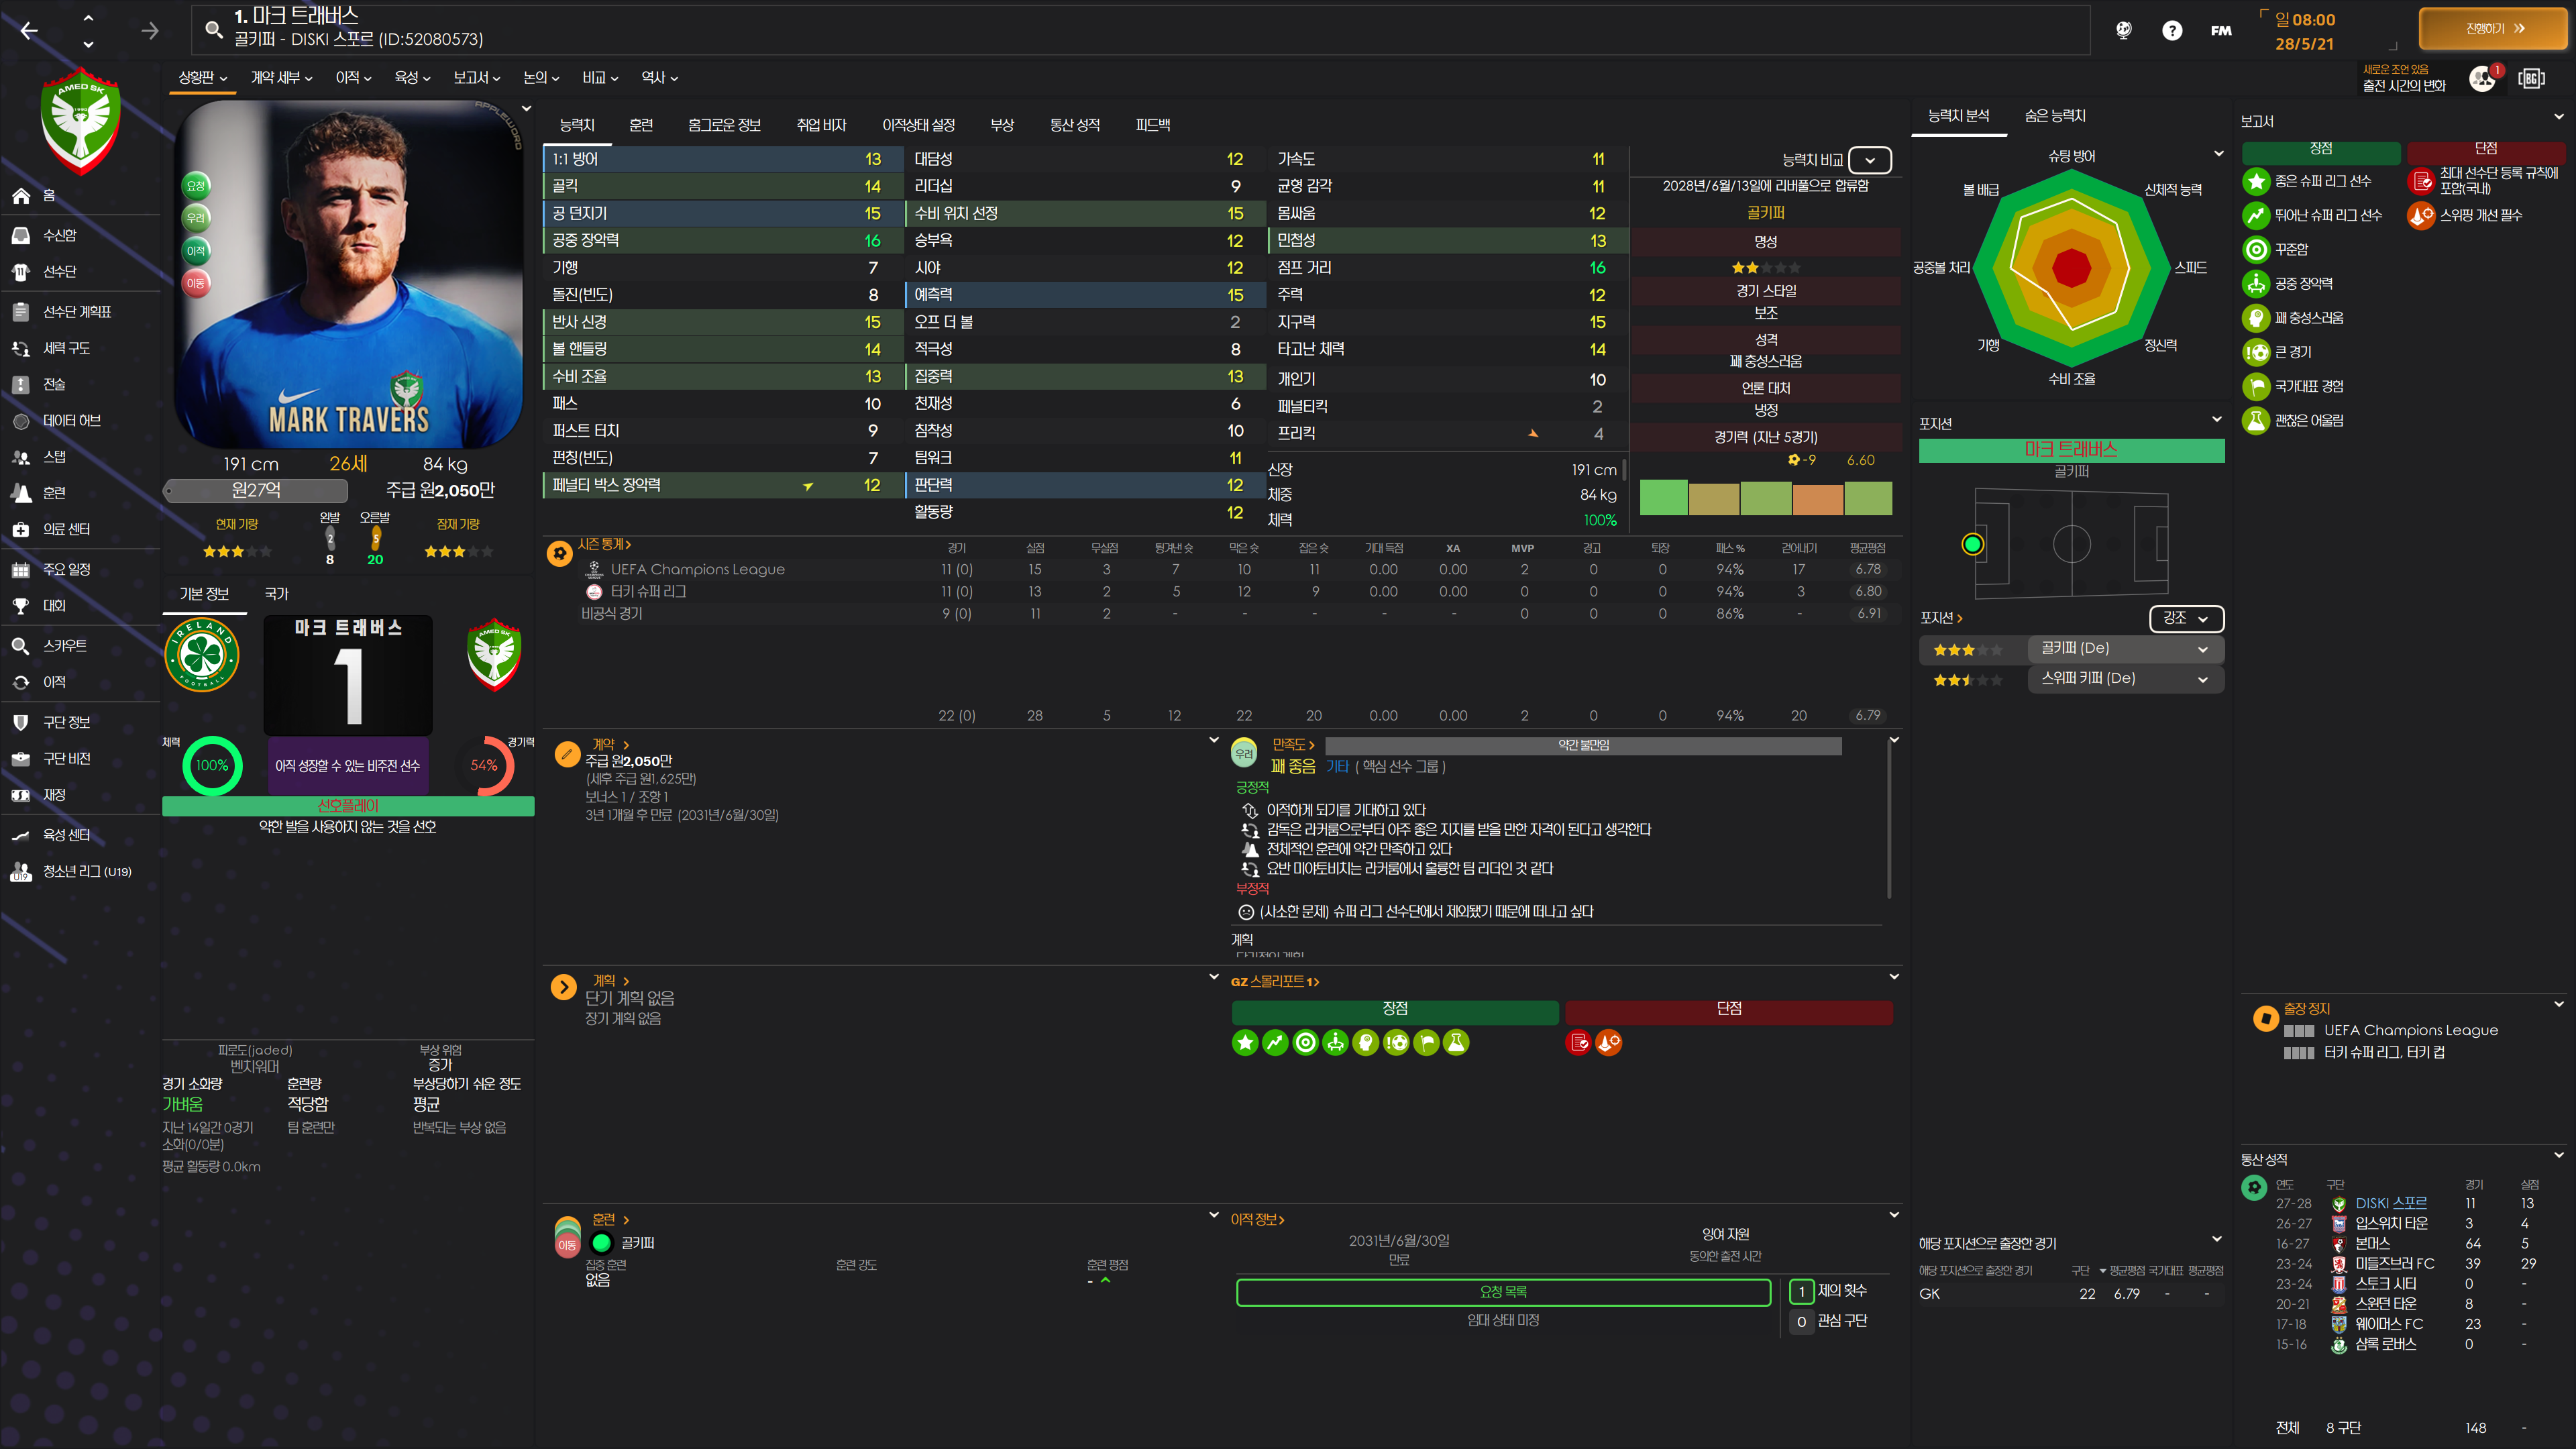Image resolution: width=2576 pixels, height=1449 pixels.
Task: Open 의료 센터 medical center
Action: [x=66, y=529]
